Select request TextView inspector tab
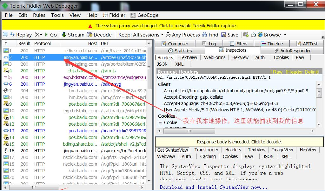 coord(188,57)
